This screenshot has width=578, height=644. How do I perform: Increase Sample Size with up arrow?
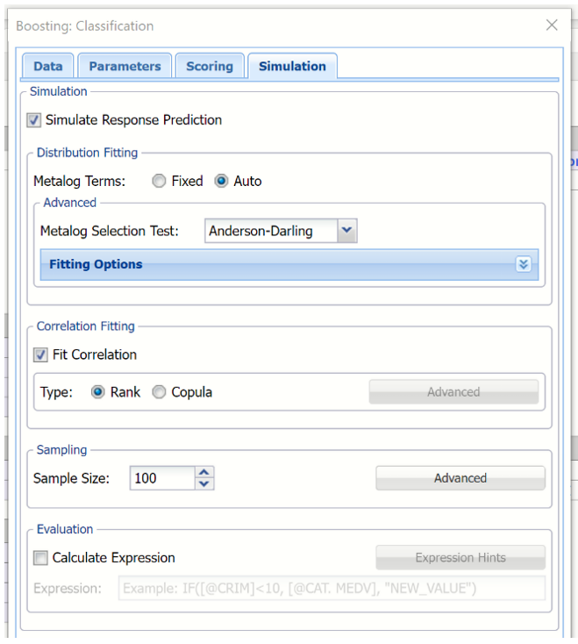204,473
